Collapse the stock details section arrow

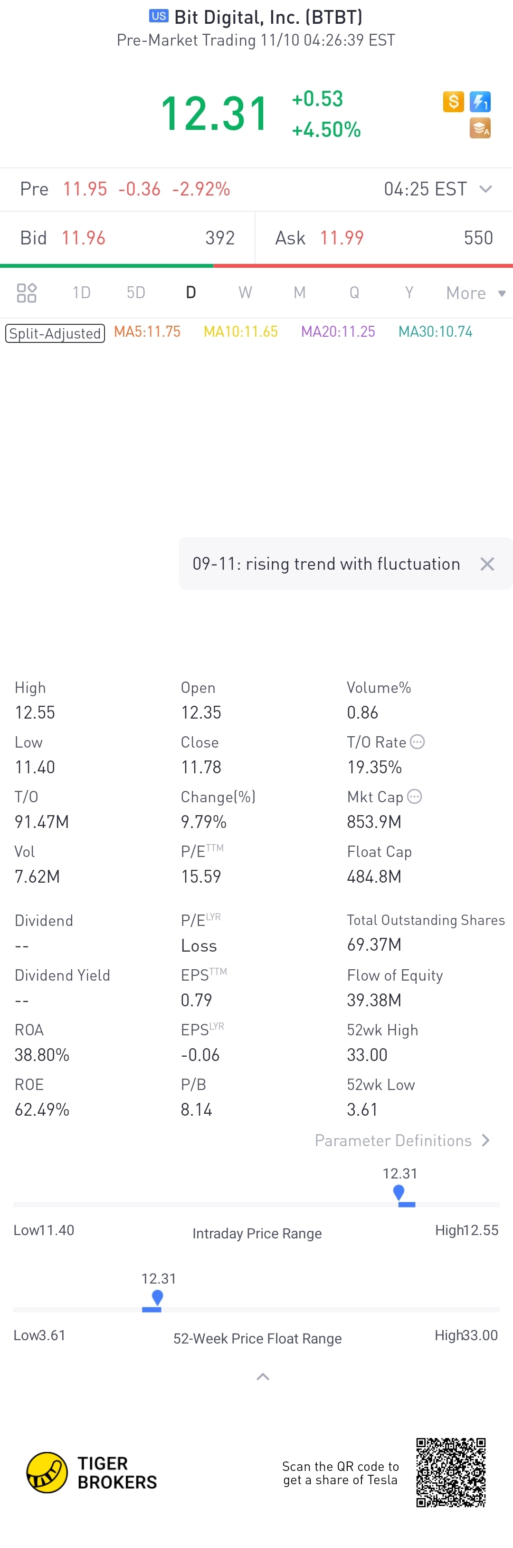click(x=263, y=1377)
